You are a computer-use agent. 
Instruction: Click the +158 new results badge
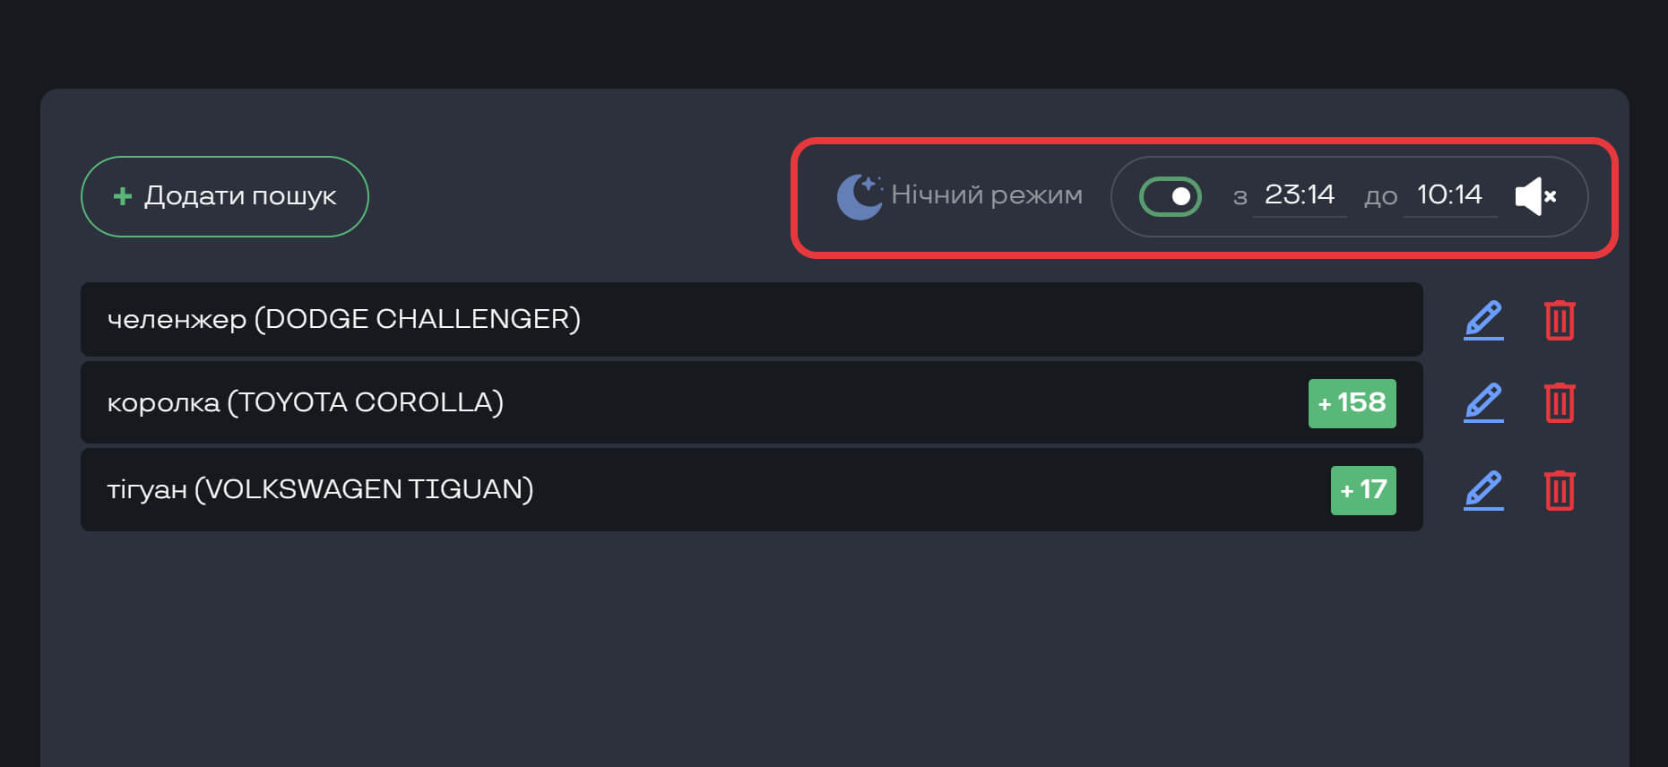point(1352,403)
